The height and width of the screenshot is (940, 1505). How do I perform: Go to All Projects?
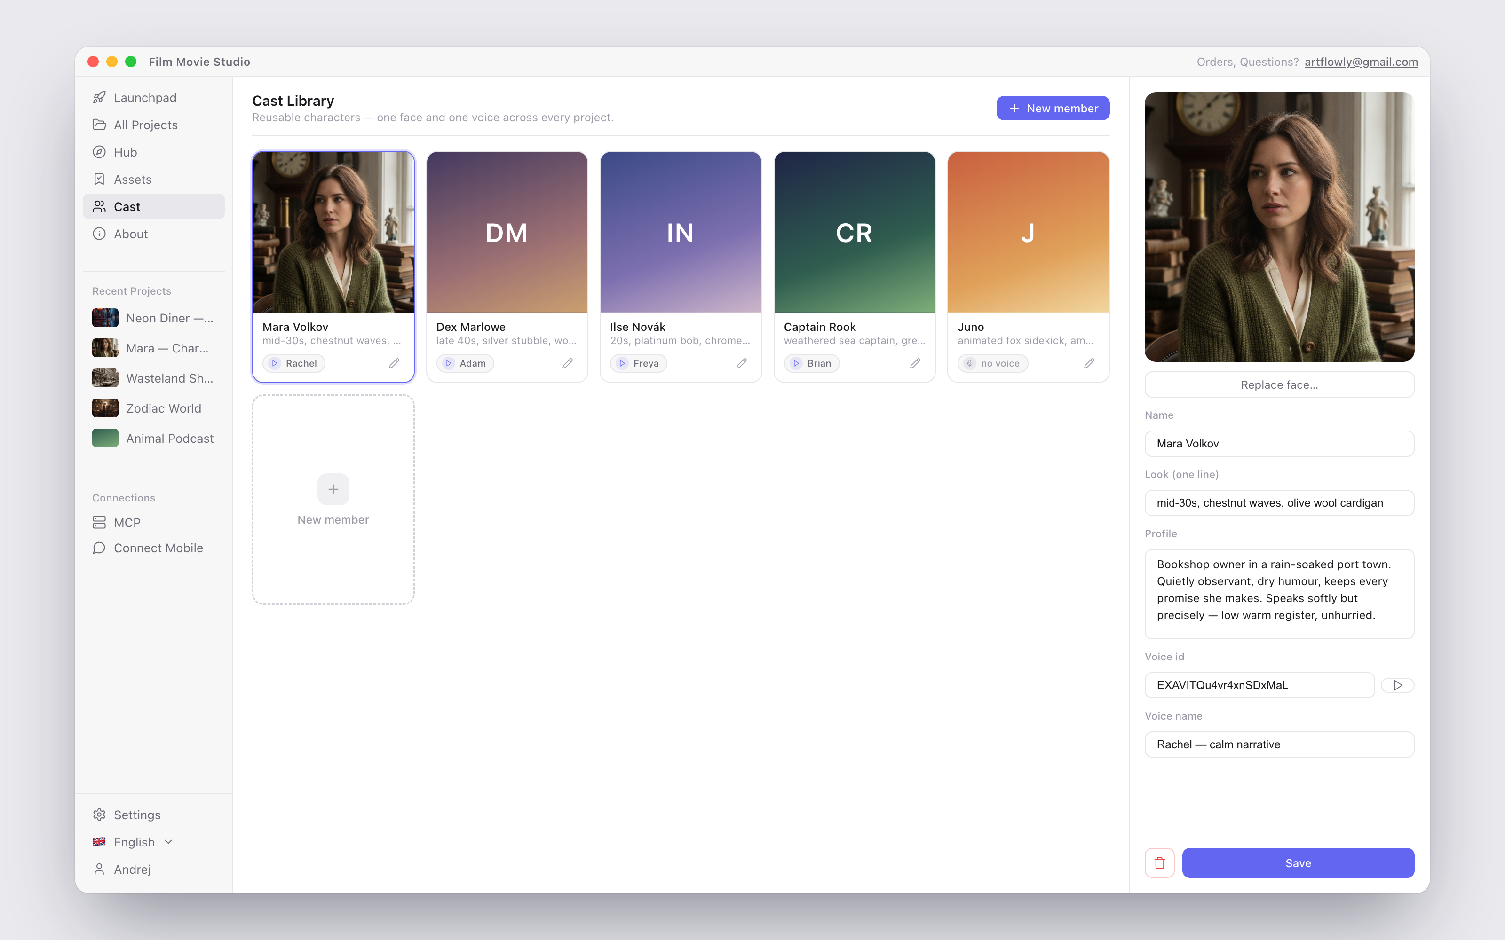point(154,125)
